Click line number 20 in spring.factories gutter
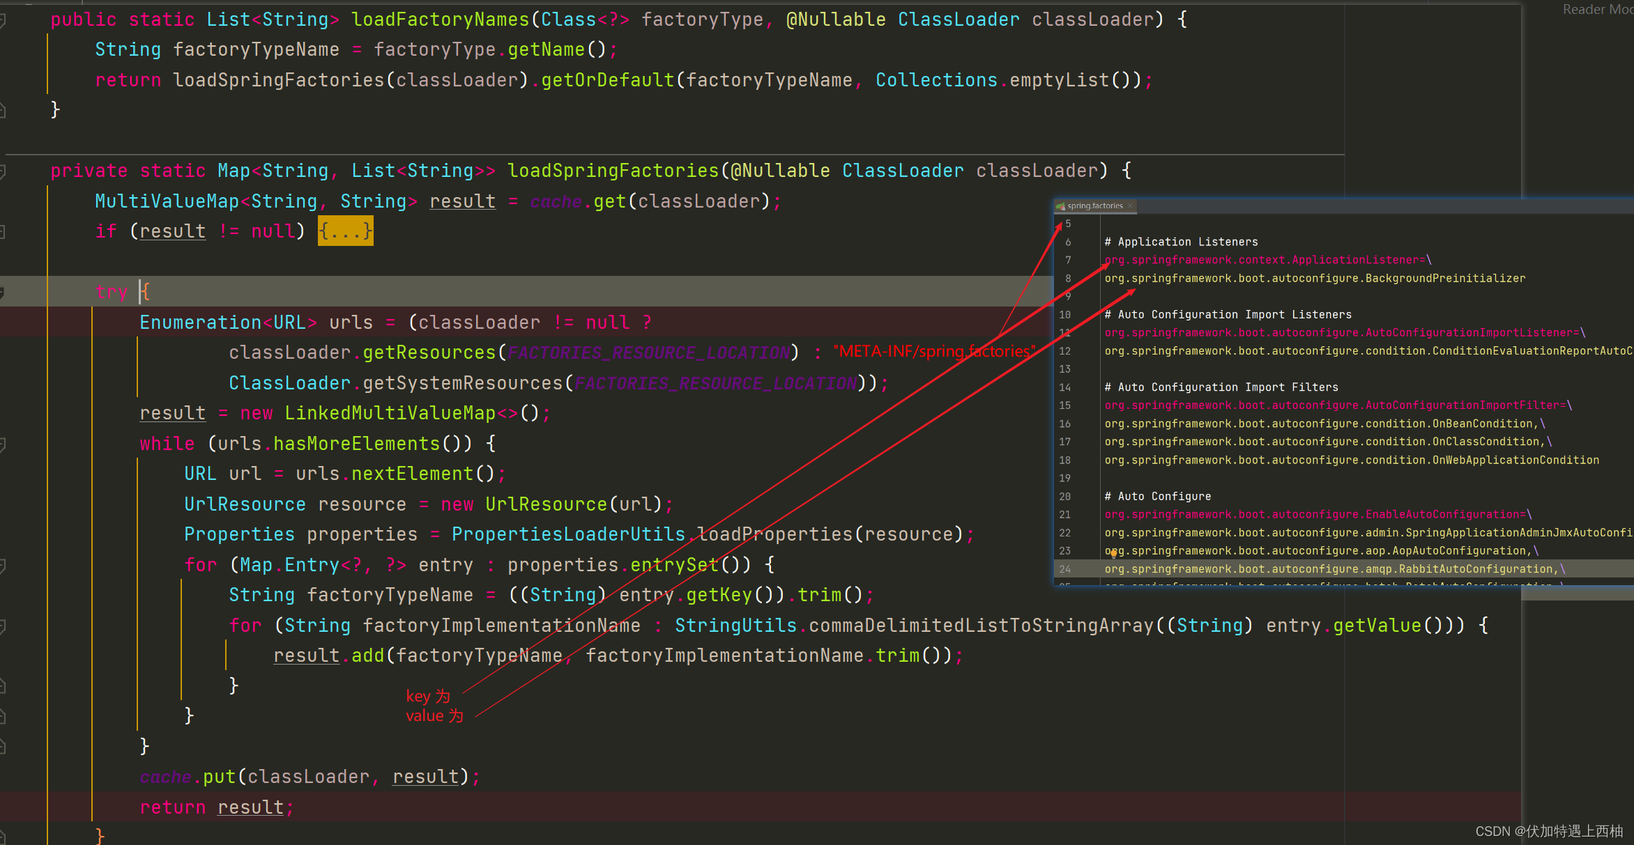The width and height of the screenshot is (1634, 845). [x=1064, y=496]
